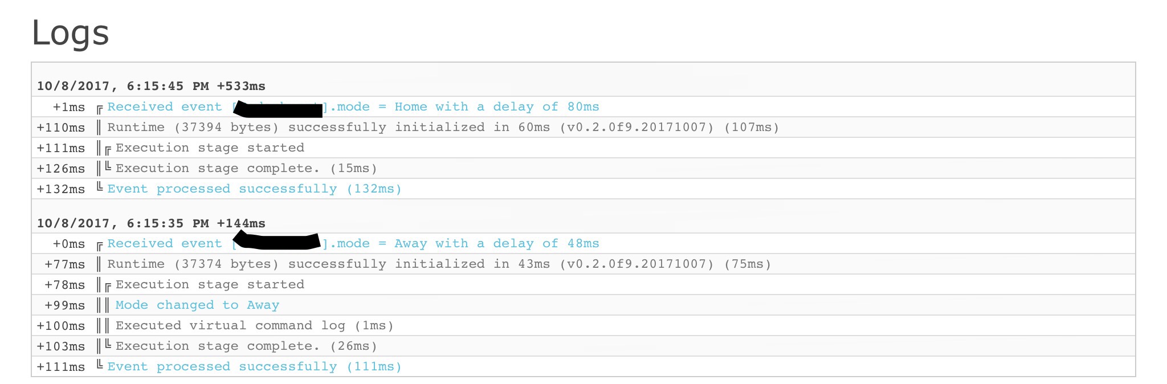1167x384 pixels.
Task: Click 'Event processed successfully (111ms)' entry
Action: click(x=254, y=366)
